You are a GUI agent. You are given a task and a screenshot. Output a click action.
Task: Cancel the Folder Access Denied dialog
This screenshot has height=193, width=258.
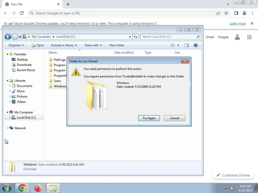pyautogui.click(x=174, y=118)
